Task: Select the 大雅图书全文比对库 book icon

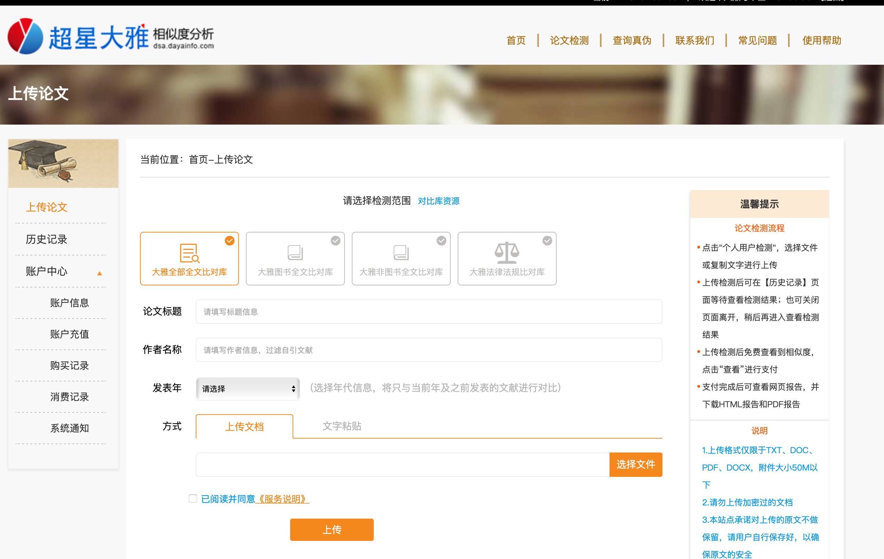Action: (295, 252)
